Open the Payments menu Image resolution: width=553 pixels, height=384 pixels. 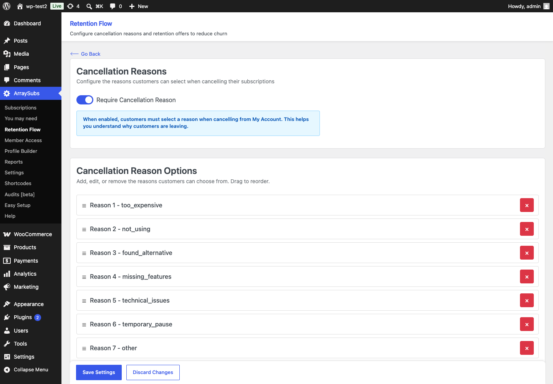coord(31,261)
